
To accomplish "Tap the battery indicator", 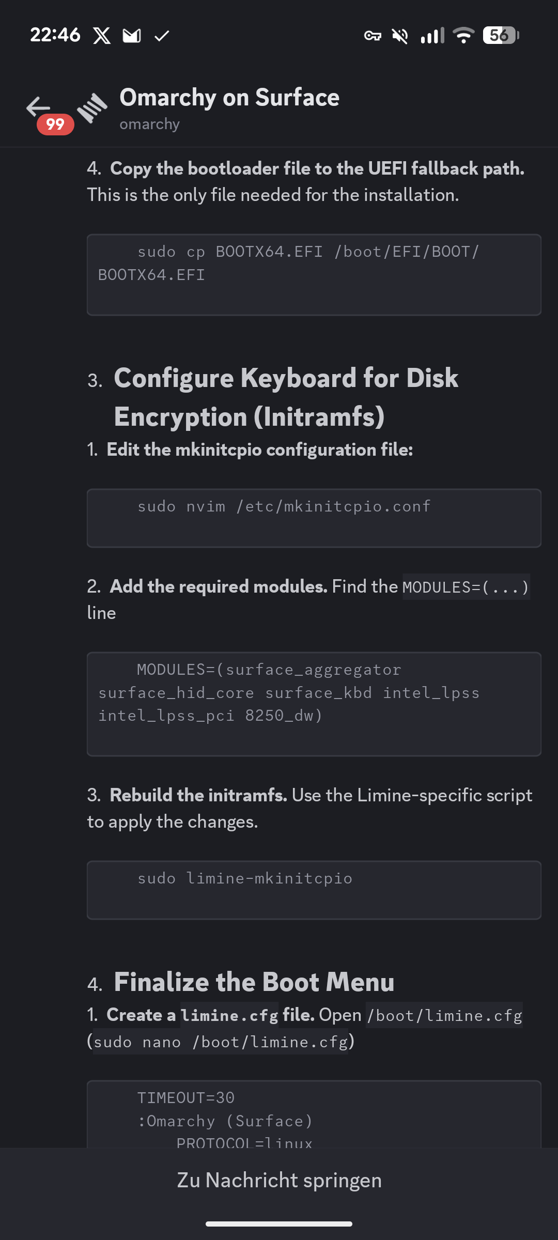I will coord(500,36).
